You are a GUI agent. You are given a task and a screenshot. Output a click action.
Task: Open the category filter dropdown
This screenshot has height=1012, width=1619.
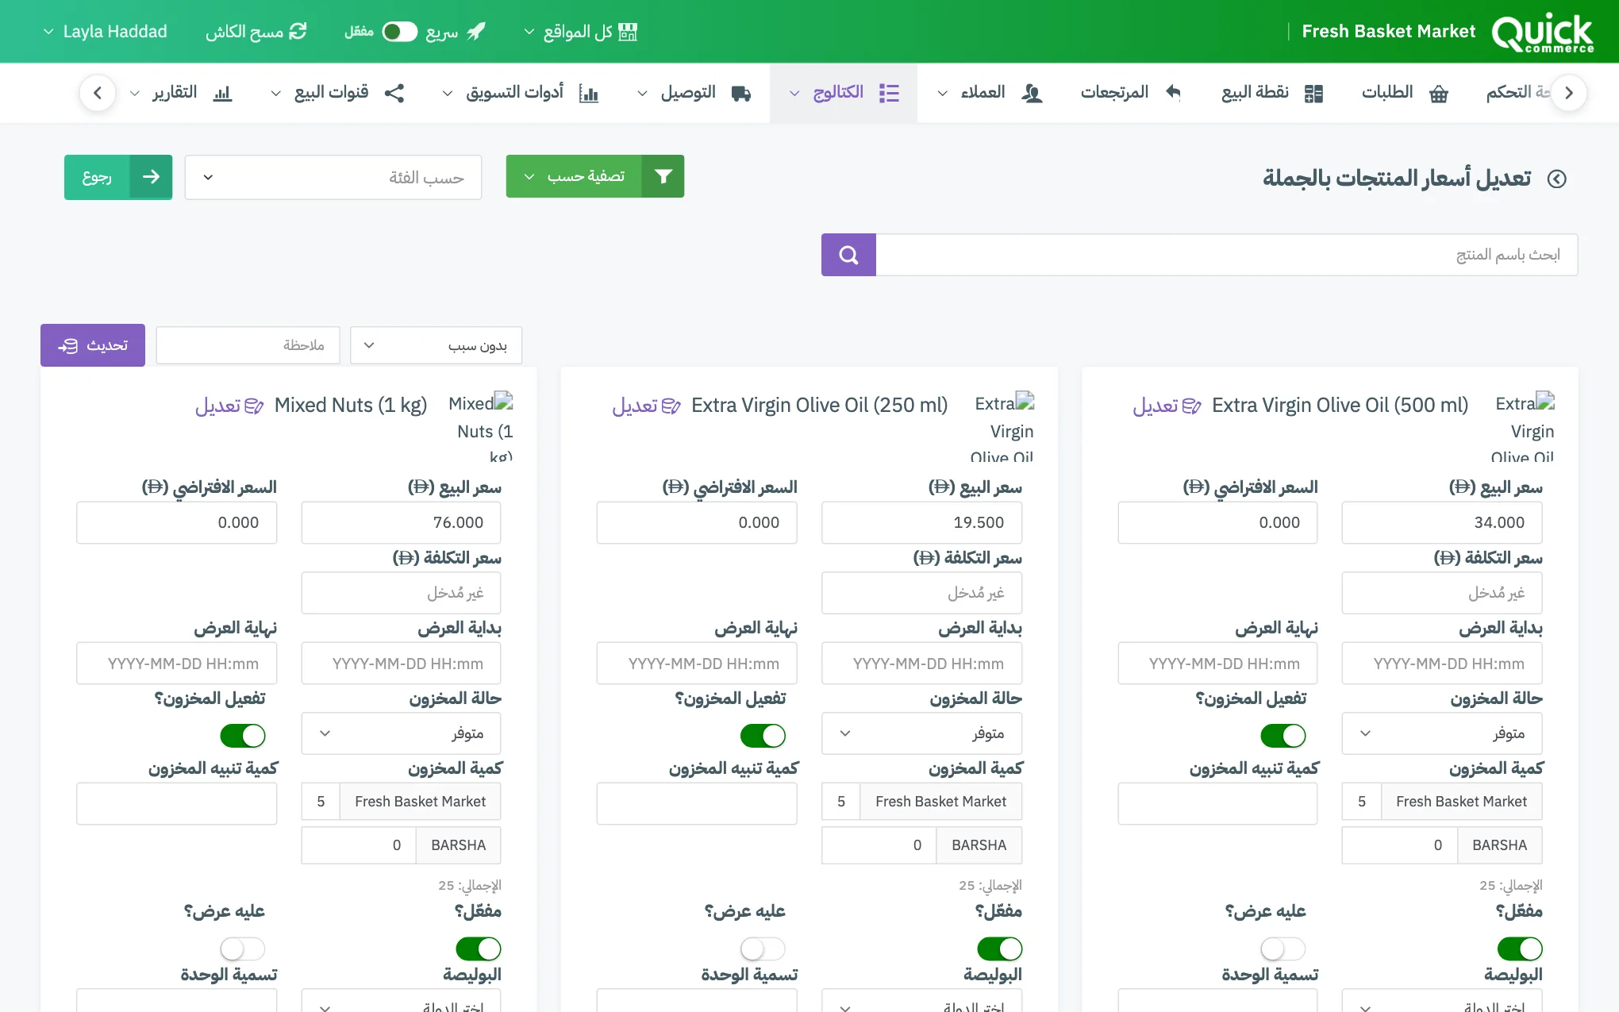tap(333, 177)
